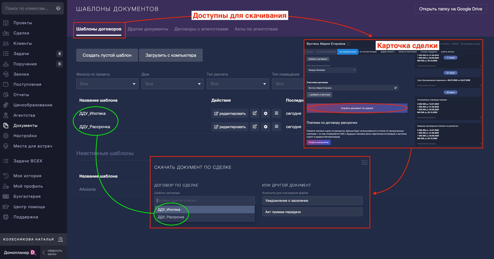Click Создать пустой шаблон button
The width and height of the screenshot is (494, 259).
107,55
